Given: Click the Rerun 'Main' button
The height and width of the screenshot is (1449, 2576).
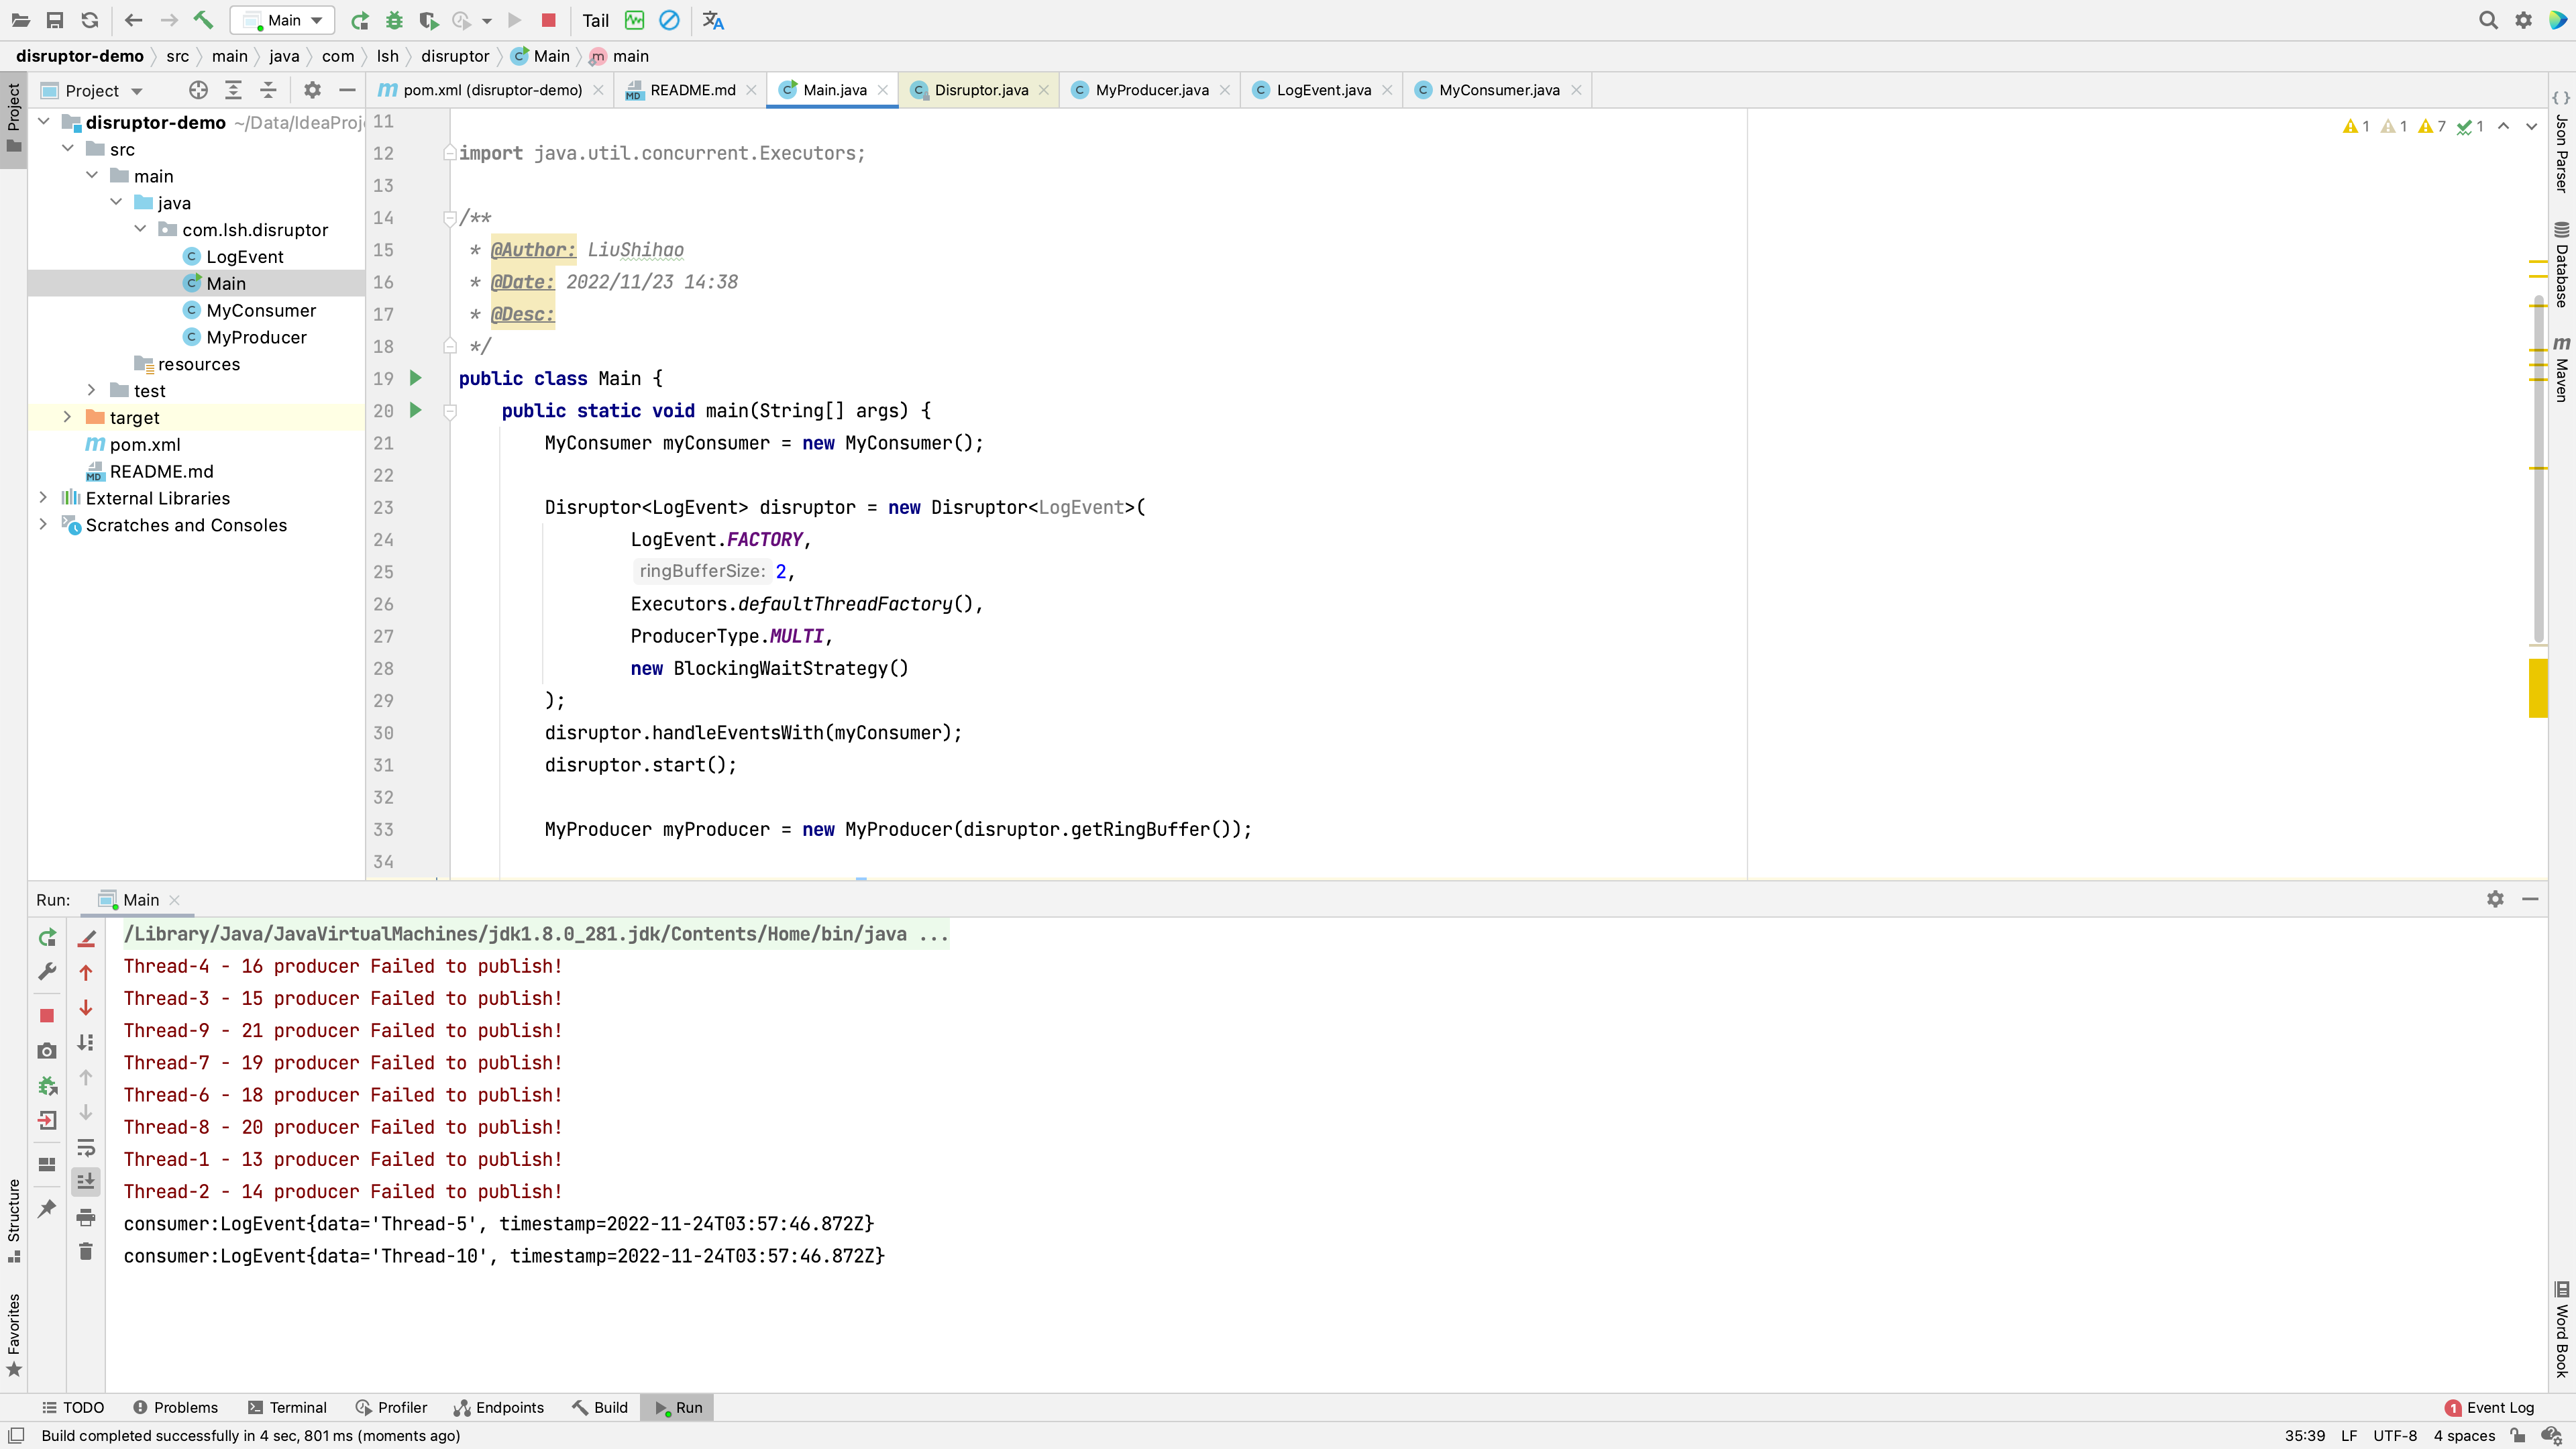Looking at the screenshot, I should 48,936.
